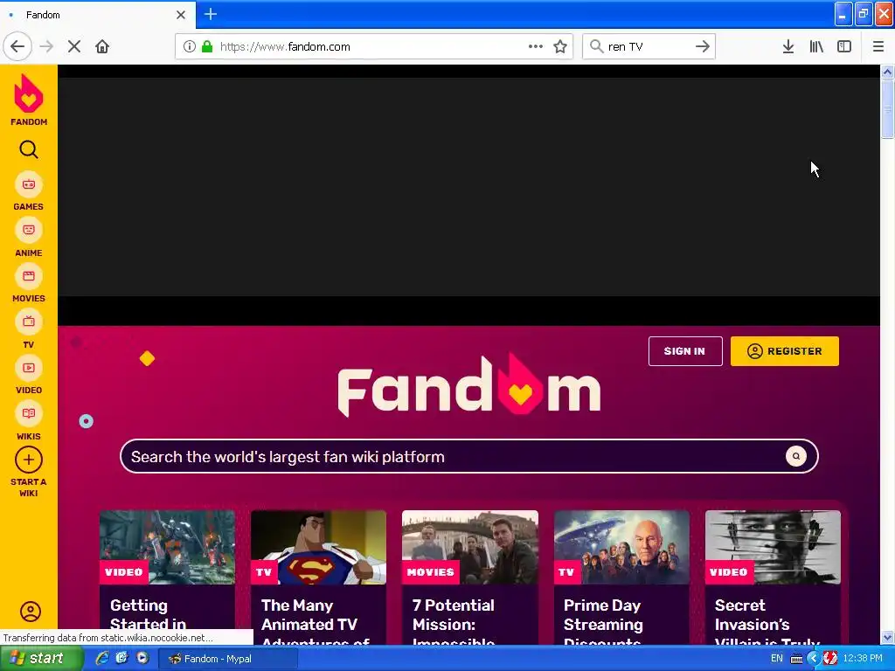This screenshot has width=895, height=671.
Task: Click the page scrollbar up arrow
Action: (x=887, y=72)
